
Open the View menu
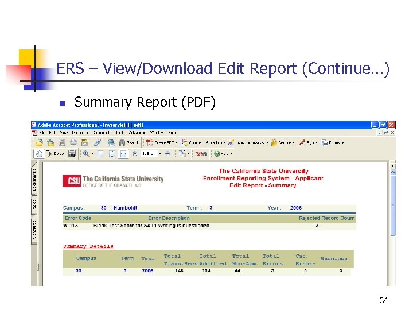pos(64,133)
